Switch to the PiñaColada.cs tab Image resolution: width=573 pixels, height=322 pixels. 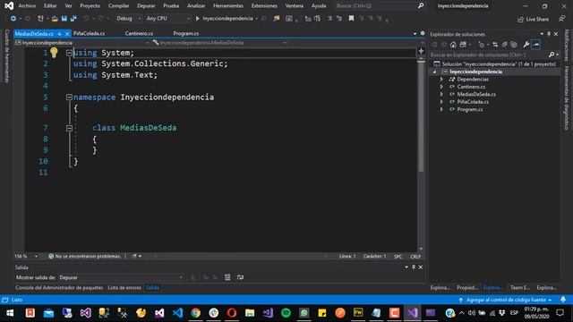point(89,33)
